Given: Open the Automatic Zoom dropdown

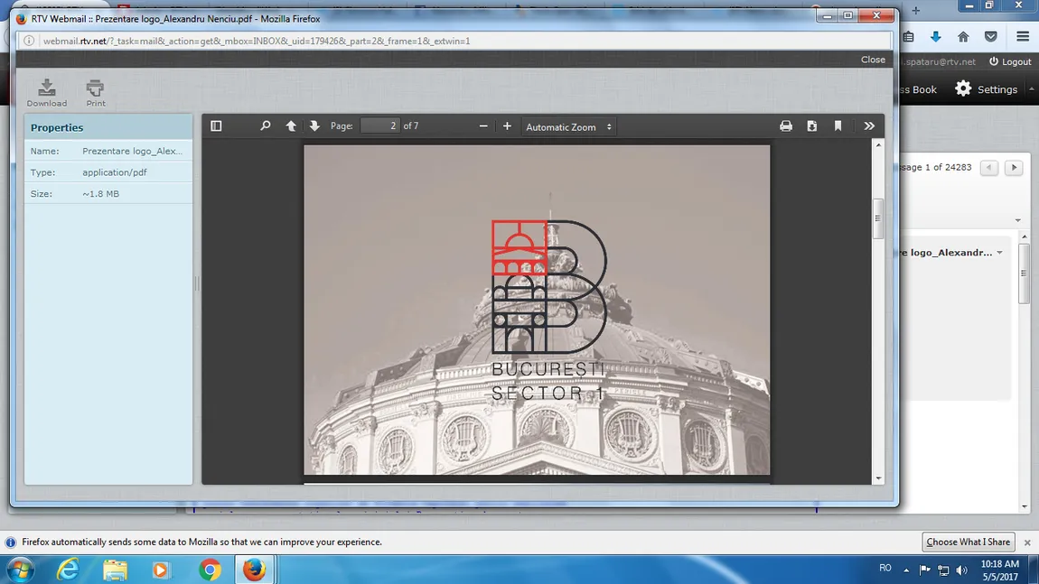Looking at the screenshot, I should coord(568,126).
